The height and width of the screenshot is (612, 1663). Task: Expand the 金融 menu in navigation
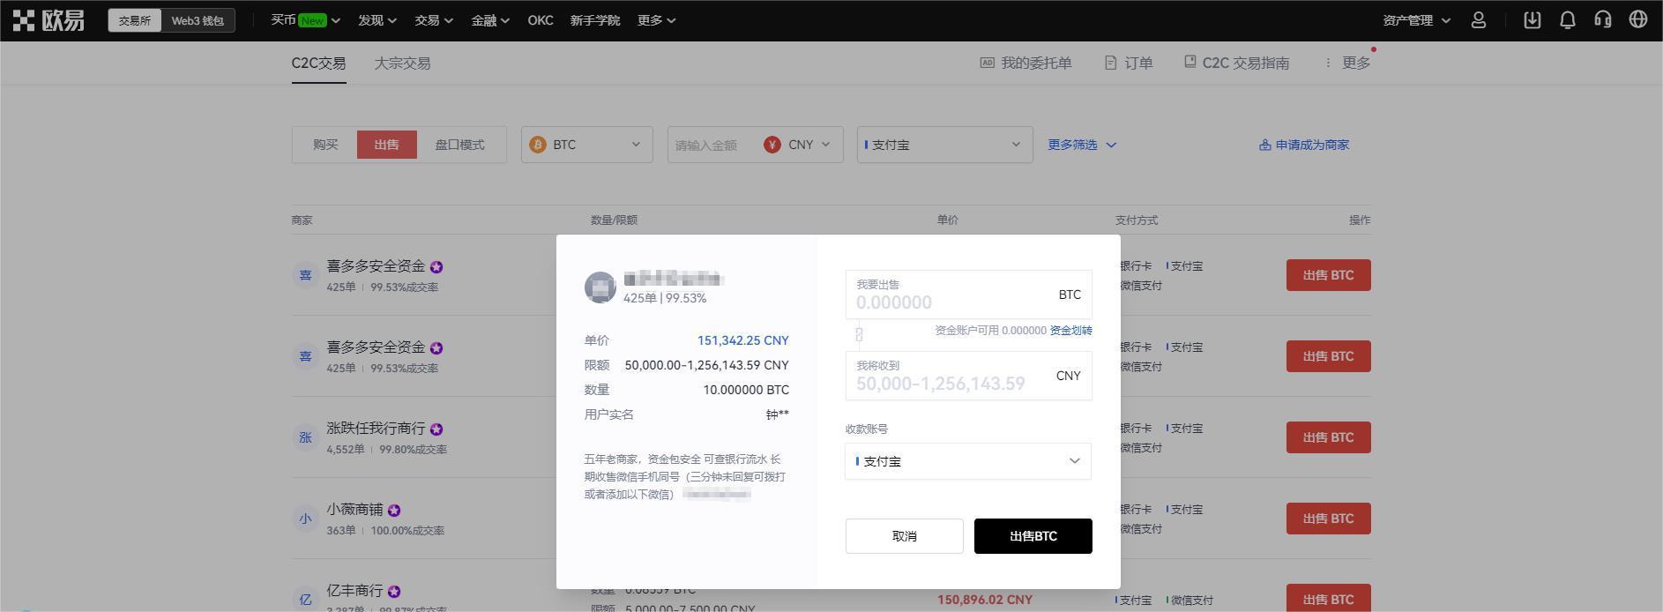click(489, 20)
